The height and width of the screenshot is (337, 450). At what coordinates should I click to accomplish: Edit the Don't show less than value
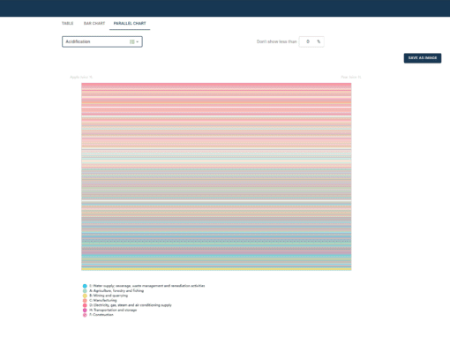click(x=308, y=41)
